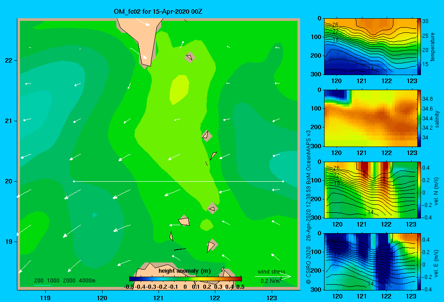Click the latitude label 22 on the map
This screenshot has width=444, height=302.
(x=9, y=60)
